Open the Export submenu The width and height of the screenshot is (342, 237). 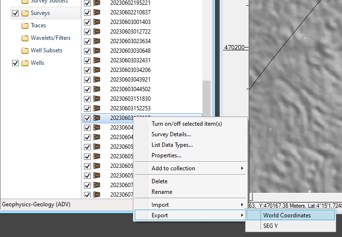190,215
